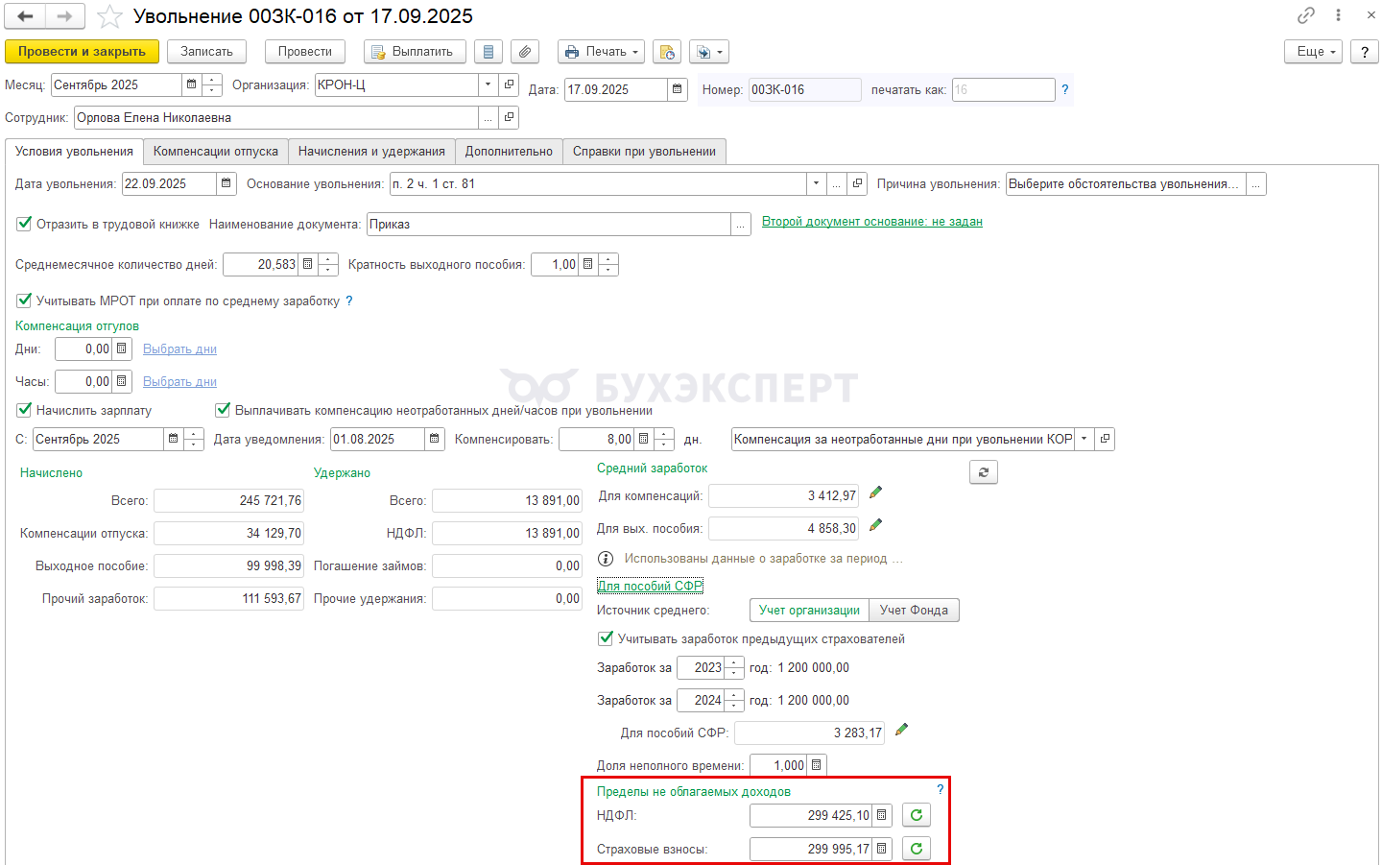Open calculator for Среднемесячное количество дней
The width and height of the screenshot is (1382, 865).
(308, 264)
